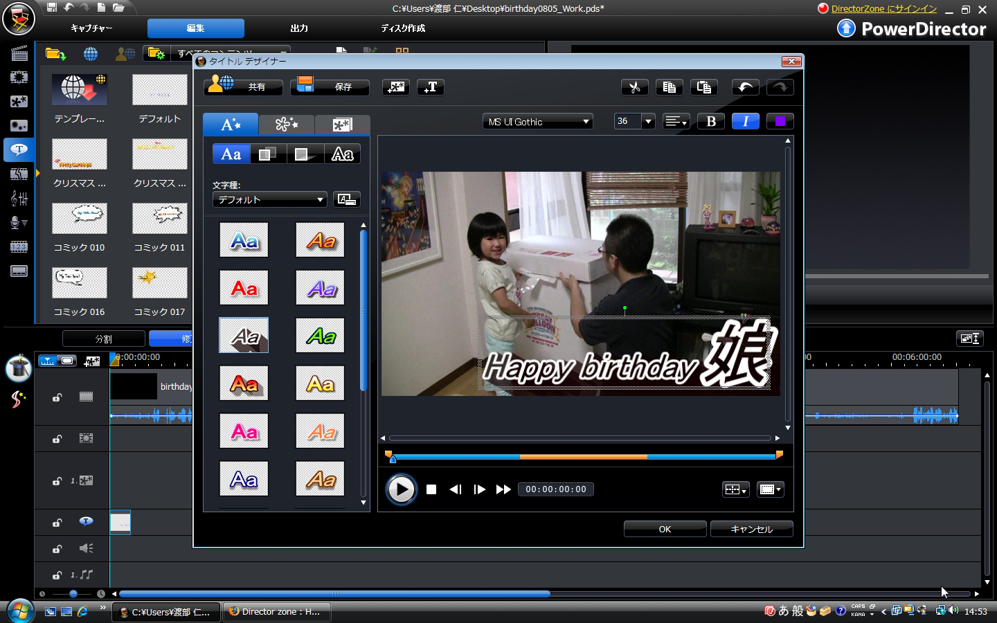Image resolution: width=997 pixels, height=623 pixels.
Task: Open the Particle Room icon in sidebar
Action: (x=19, y=126)
